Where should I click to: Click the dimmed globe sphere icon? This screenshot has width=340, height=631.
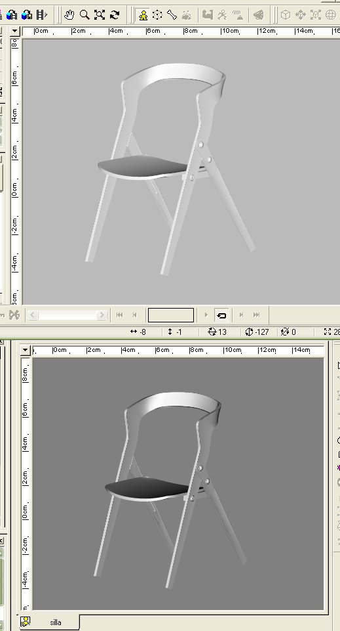tap(331, 15)
